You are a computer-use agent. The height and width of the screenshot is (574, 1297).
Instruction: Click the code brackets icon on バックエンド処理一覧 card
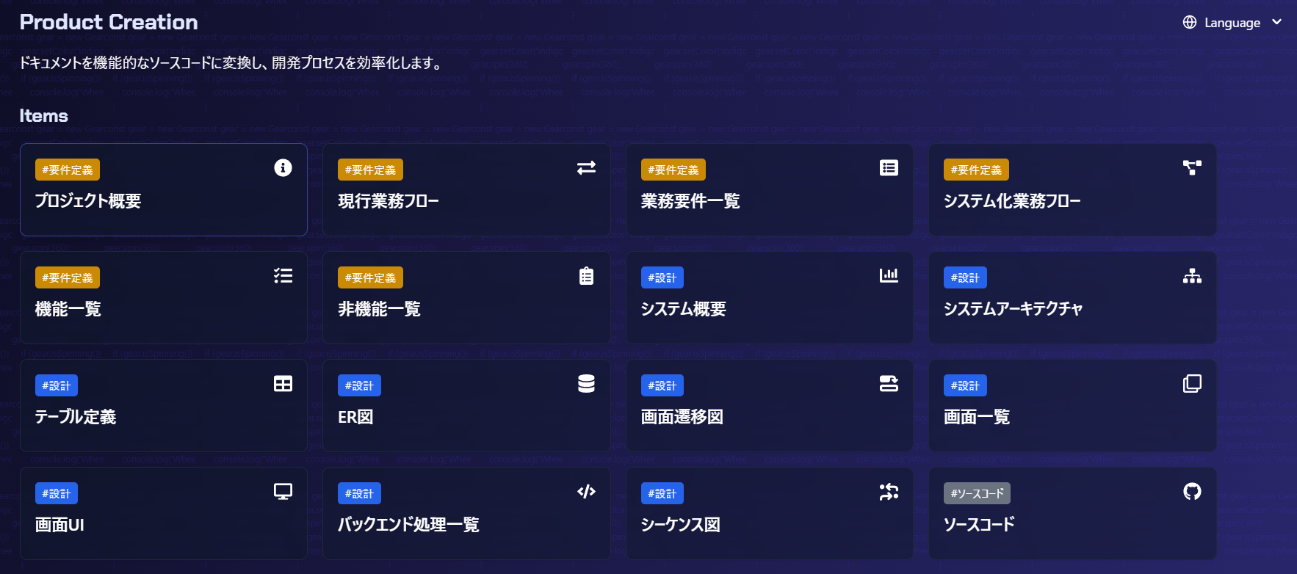point(586,492)
